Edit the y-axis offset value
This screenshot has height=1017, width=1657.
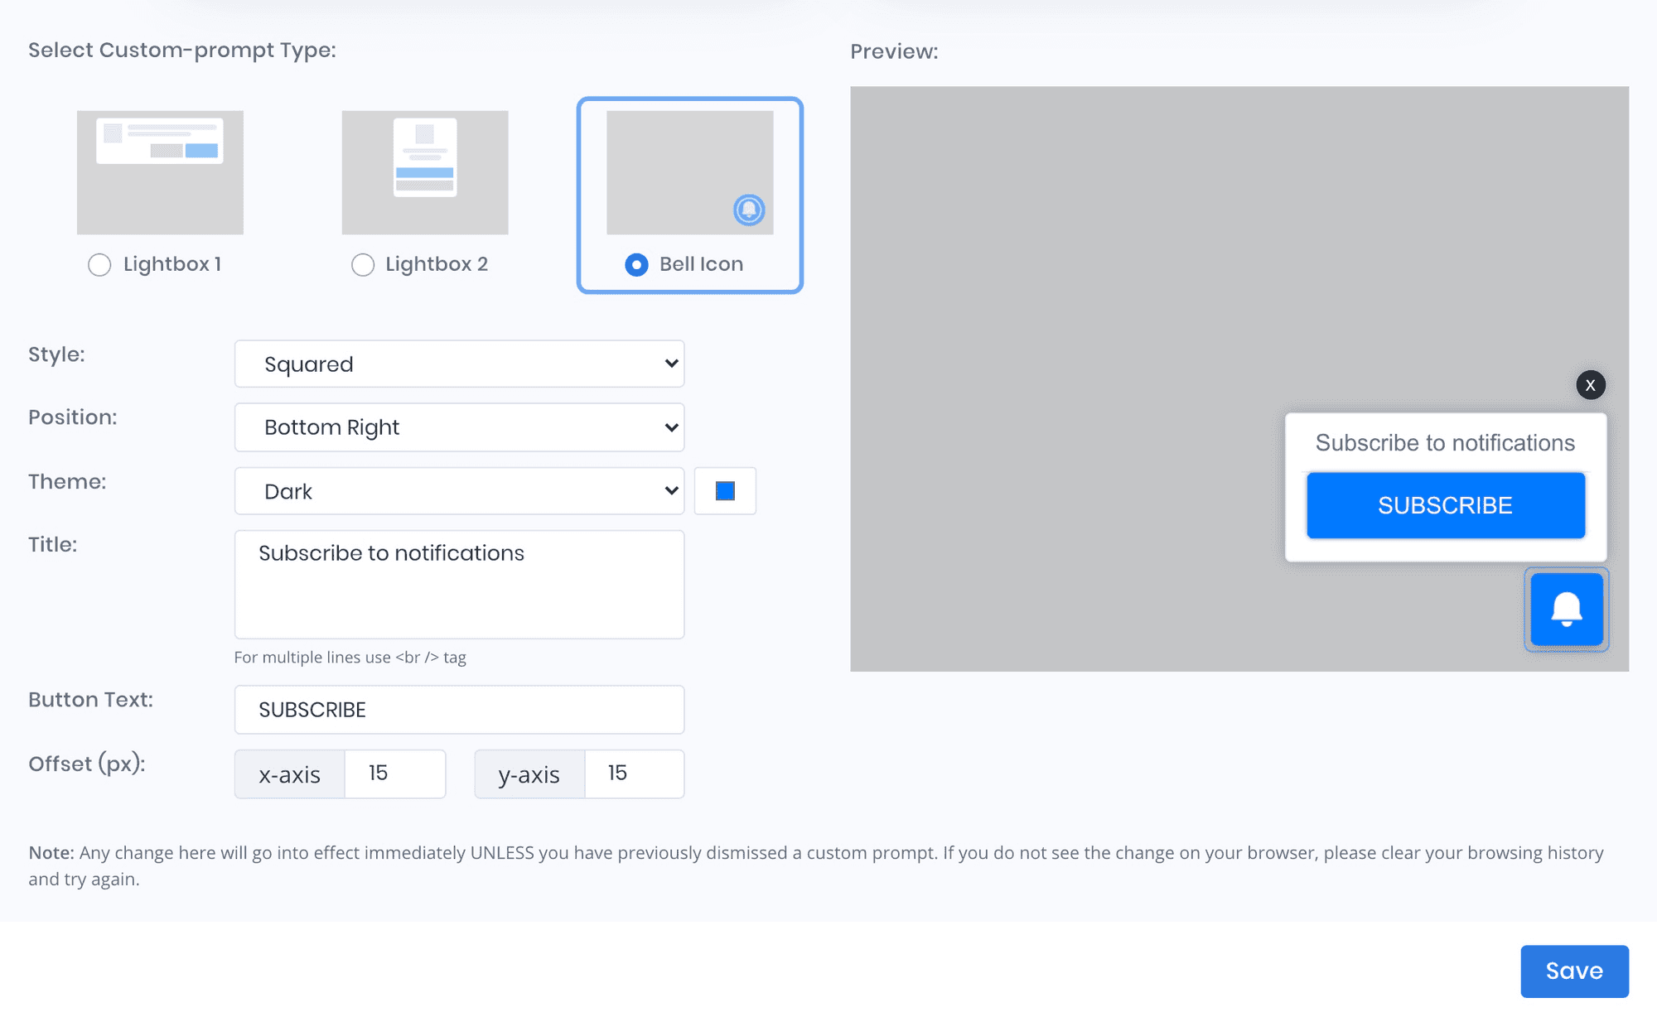(x=633, y=774)
